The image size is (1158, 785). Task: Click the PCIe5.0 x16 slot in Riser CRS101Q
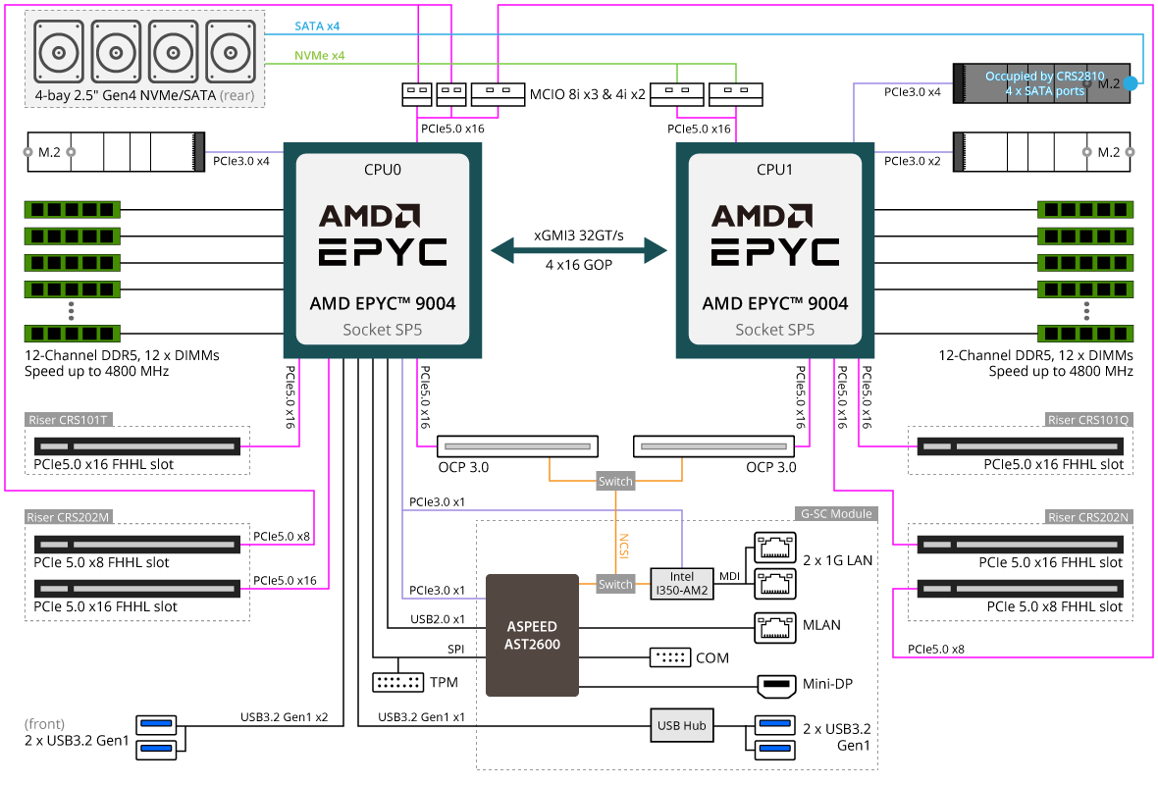(x=1021, y=447)
